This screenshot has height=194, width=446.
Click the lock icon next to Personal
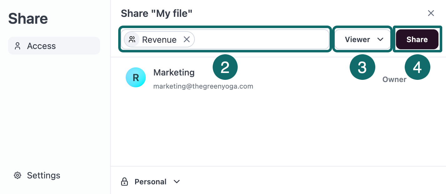[125, 182]
